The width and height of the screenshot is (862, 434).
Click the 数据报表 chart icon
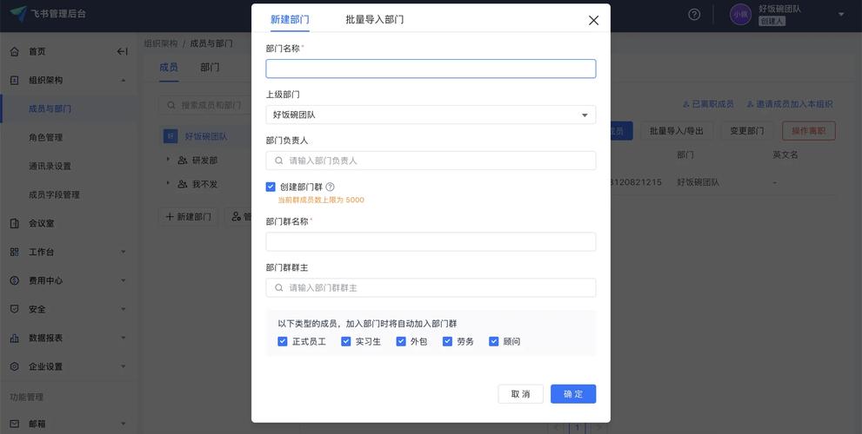tap(15, 338)
